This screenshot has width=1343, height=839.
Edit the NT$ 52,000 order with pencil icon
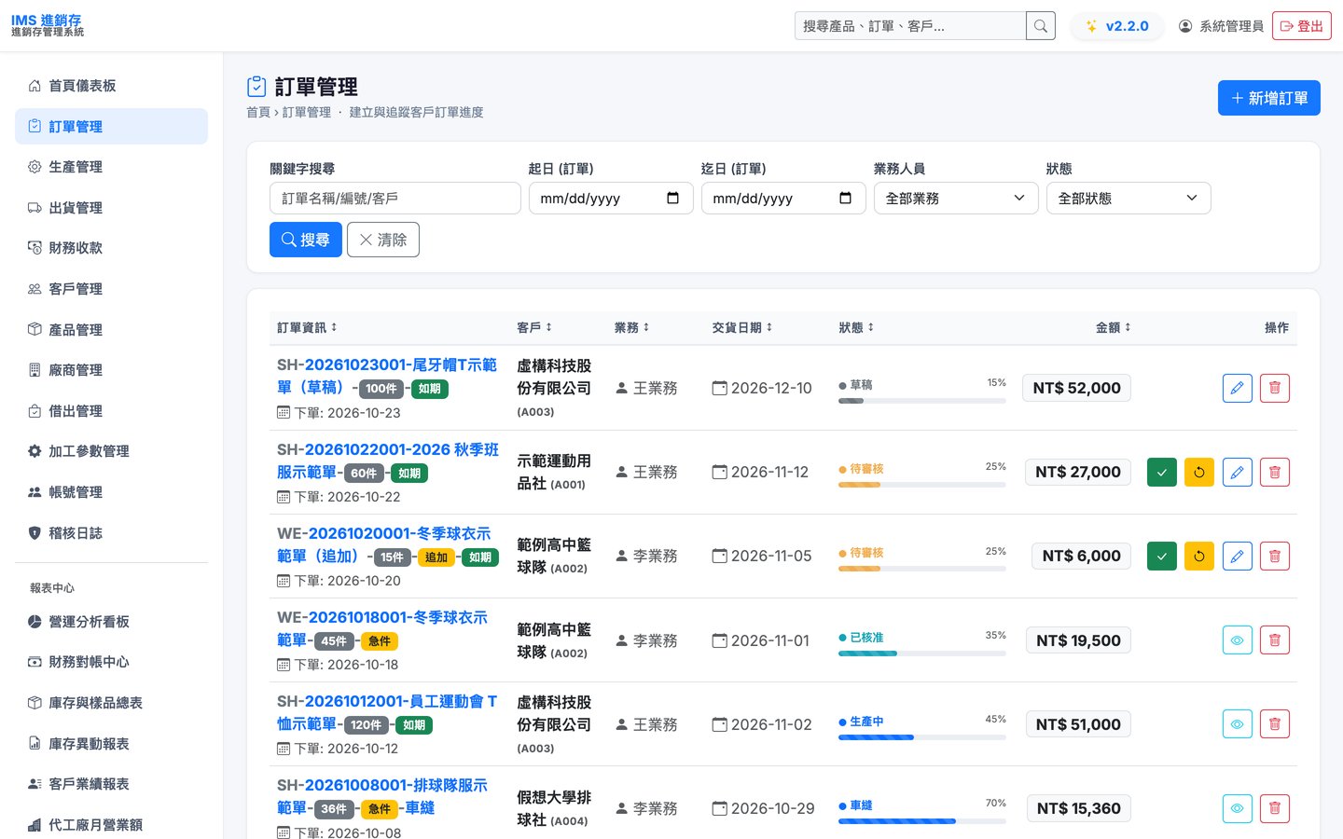[x=1238, y=388]
